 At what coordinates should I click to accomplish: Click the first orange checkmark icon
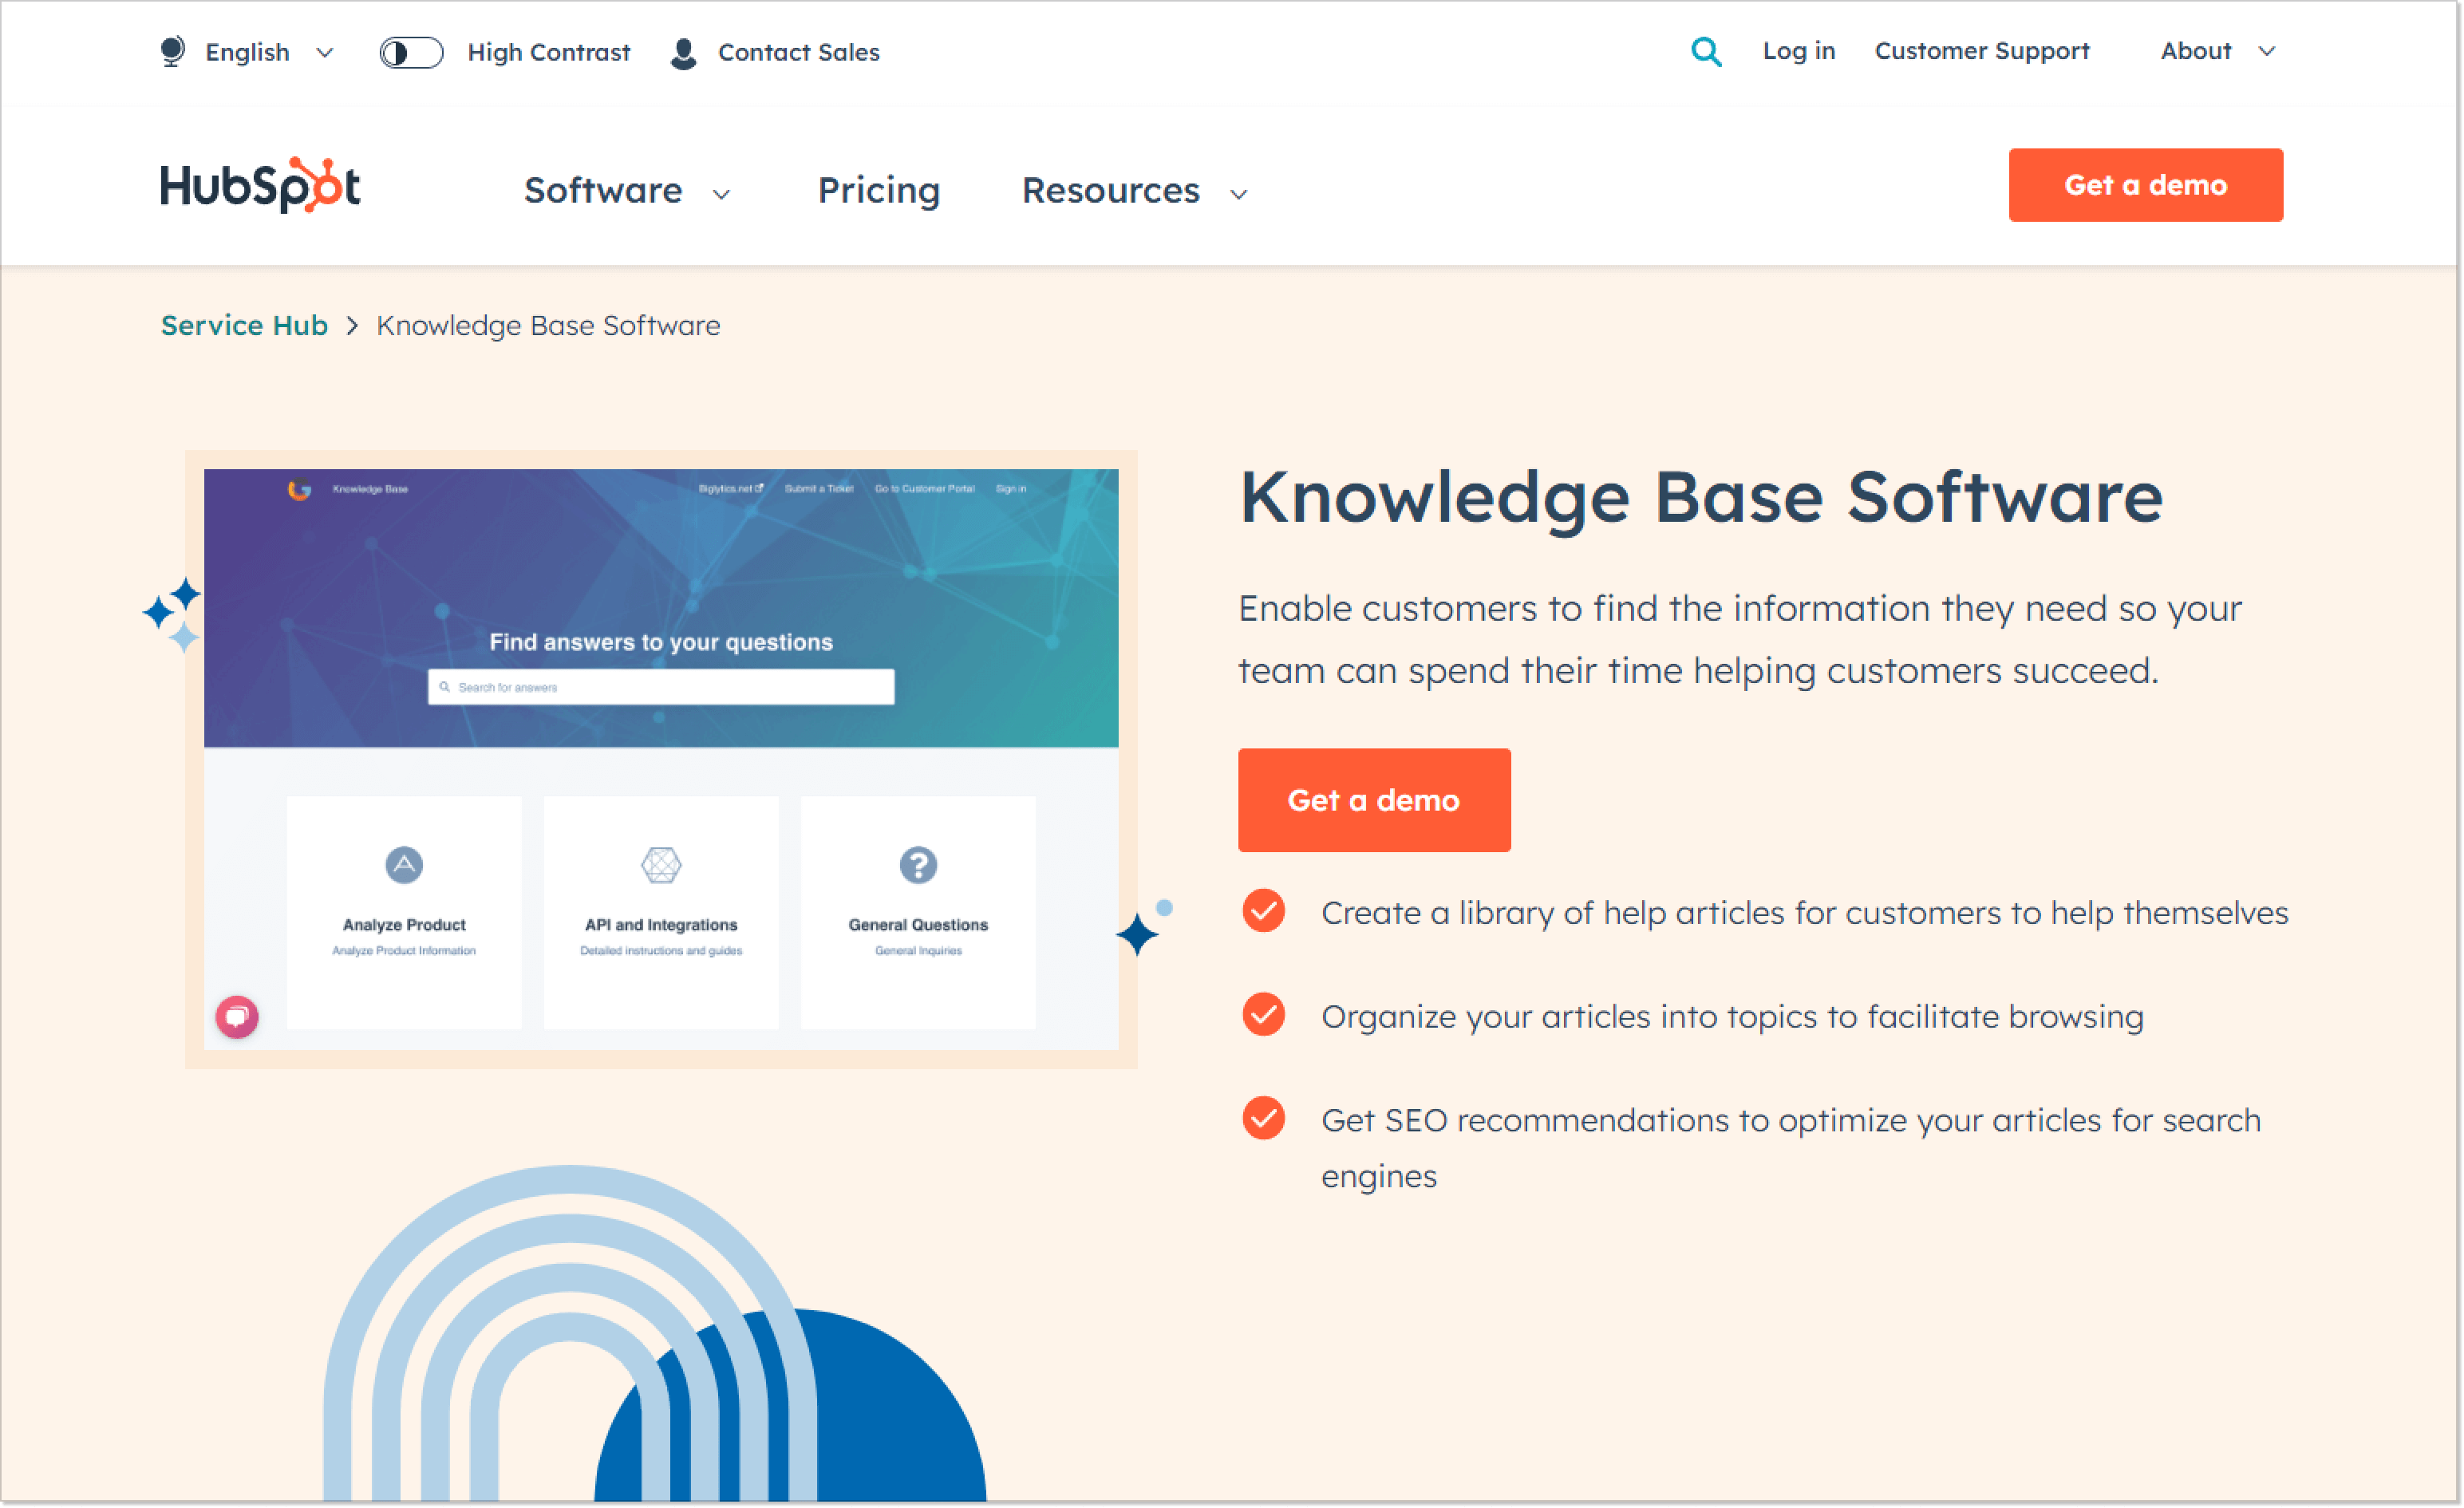click(x=1267, y=914)
